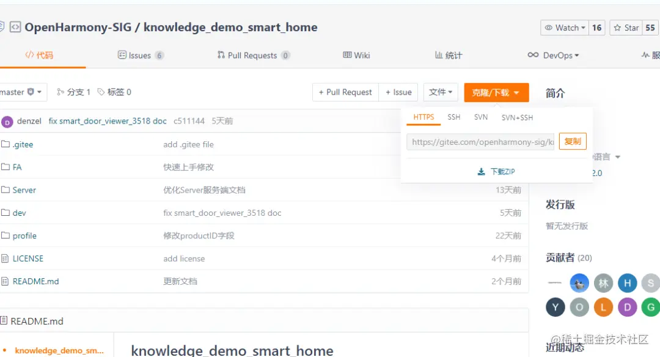Open the profile folder icon
Screen dimensions: 660x357
click(x=5, y=235)
